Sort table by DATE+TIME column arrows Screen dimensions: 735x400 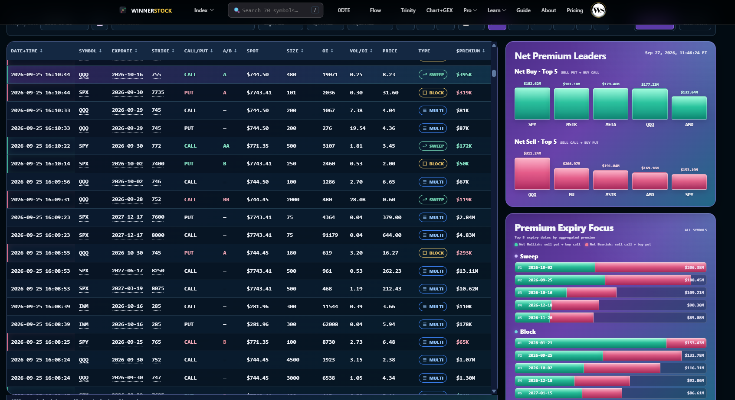pos(41,51)
